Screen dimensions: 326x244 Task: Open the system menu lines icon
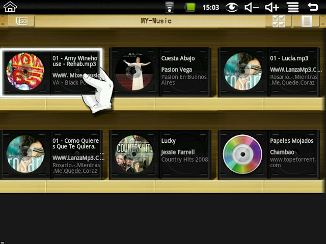point(293,8)
